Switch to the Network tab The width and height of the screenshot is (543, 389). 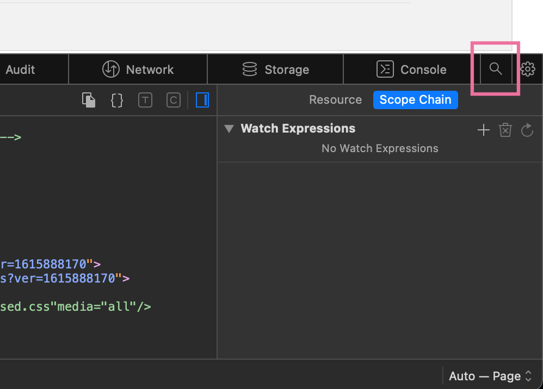point(138,70)
